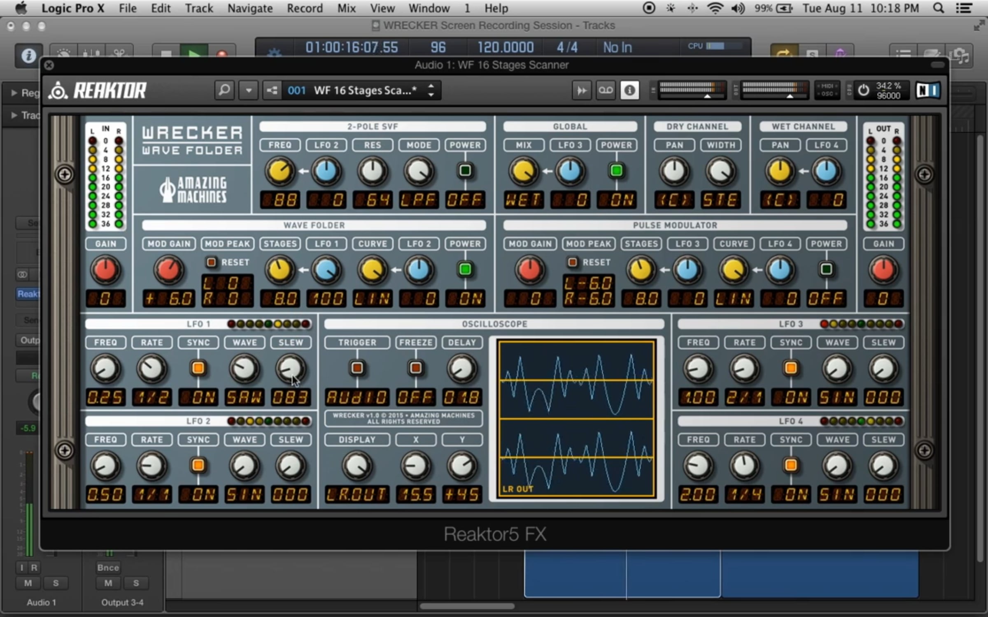Toggle the LFO 1 sync switch

pyautogui.click(x=198, y=368)
